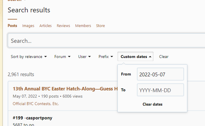Open the Articles tab
Viewport: 205px width, 126px height.
[46, 26]
